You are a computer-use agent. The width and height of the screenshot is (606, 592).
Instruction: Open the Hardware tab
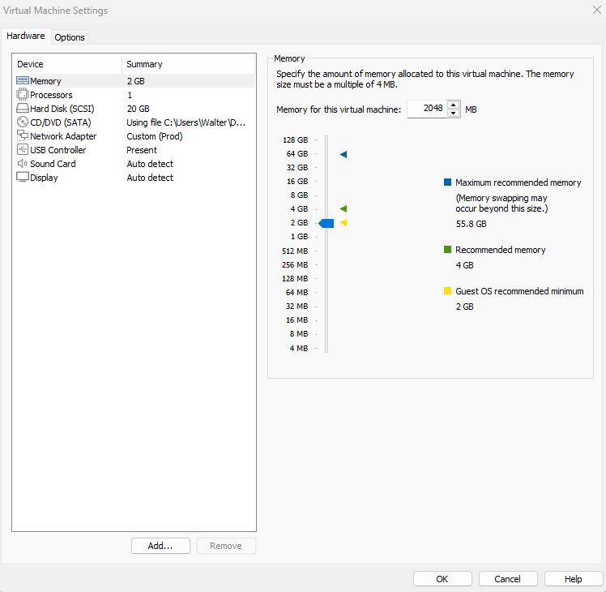(x=26, y=36)
